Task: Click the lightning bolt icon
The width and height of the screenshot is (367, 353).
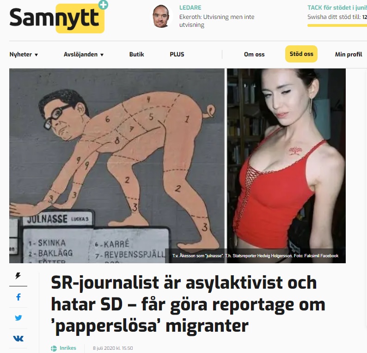Action: pos(18,275)
